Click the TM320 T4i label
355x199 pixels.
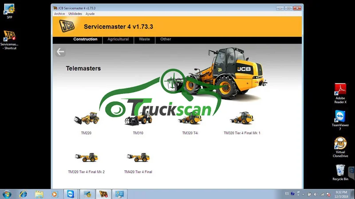(190, 133)
